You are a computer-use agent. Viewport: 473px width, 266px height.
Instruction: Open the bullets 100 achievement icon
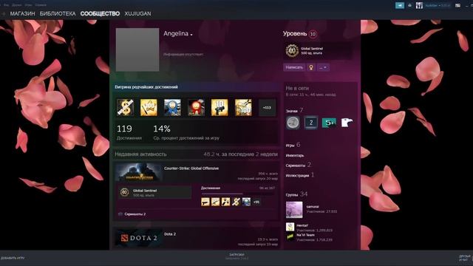243,108
